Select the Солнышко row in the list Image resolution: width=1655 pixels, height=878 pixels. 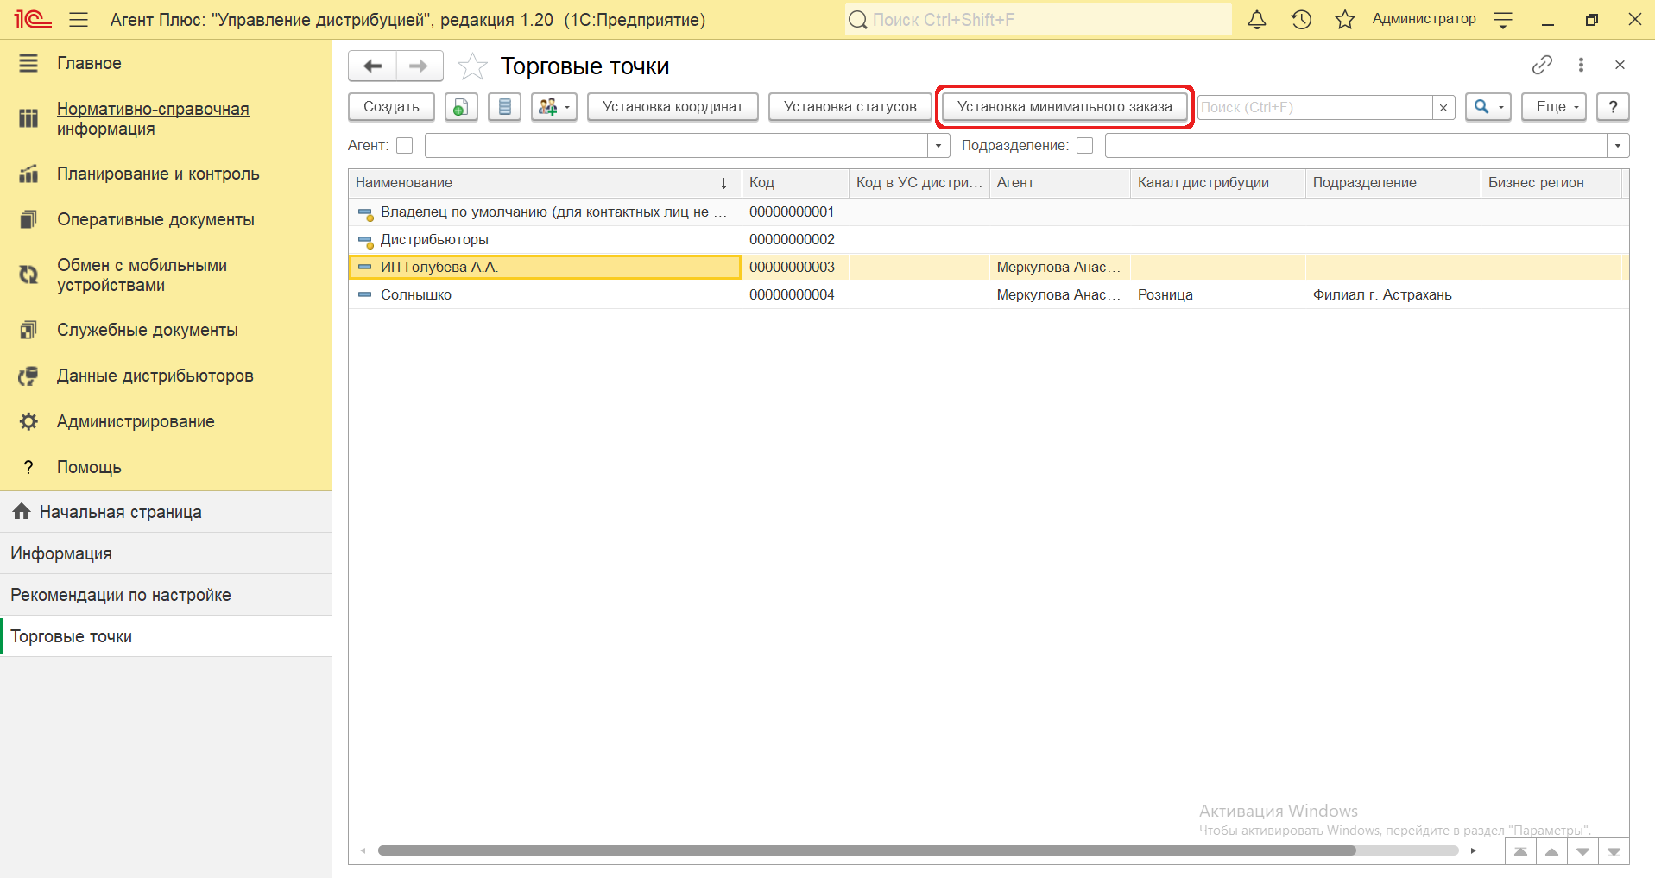[x=416, y=295]
